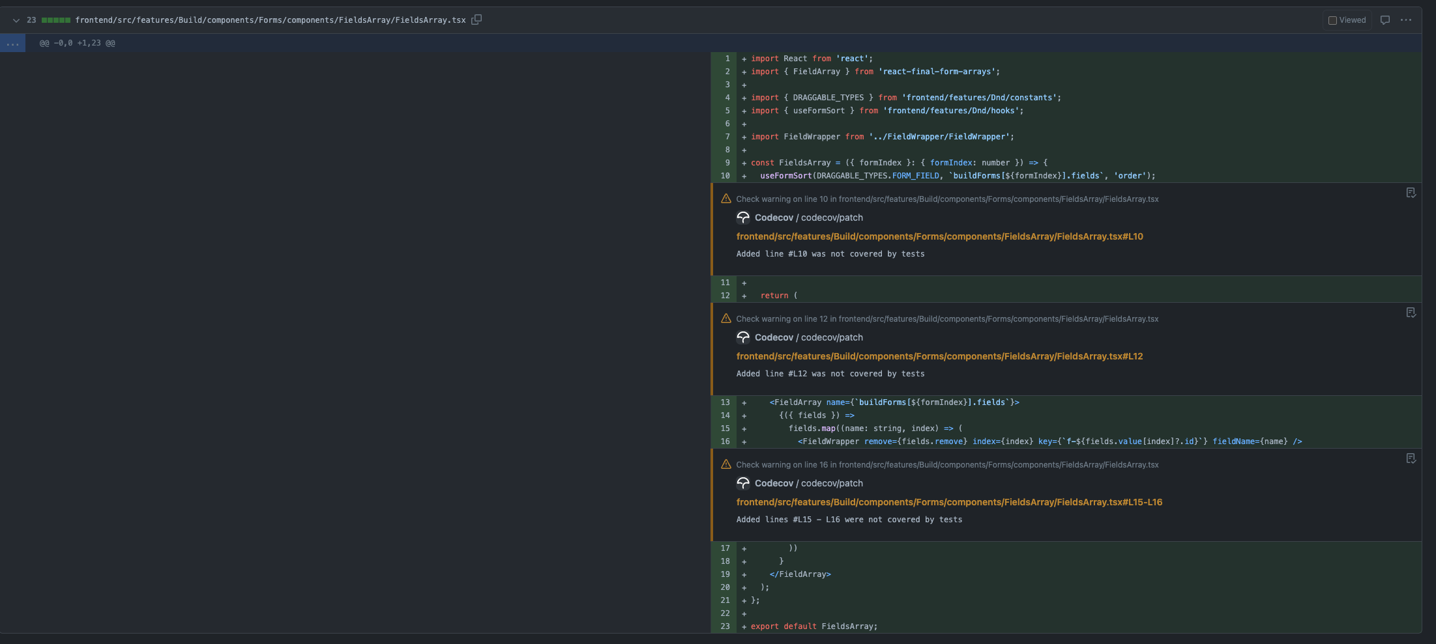This screenshot has width=1436, height=644.
Task: Click 'Added line #L10 was not covered' text
Action: coord(830,254)
